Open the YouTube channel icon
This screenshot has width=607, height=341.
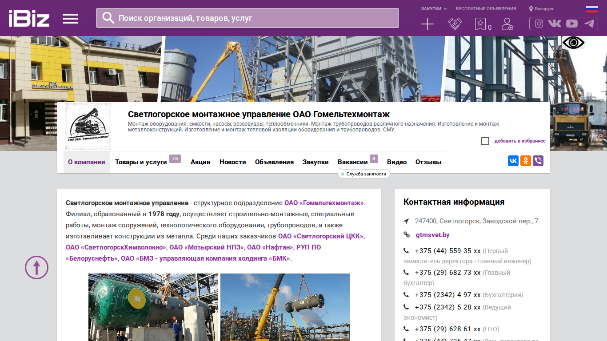pyautogui.click(x=572, y=24)
